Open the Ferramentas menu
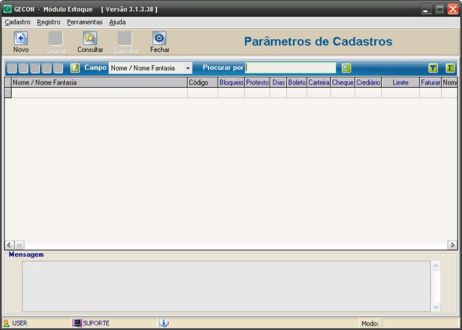This screenshot has height=330, width=462. tap(85, 22)
